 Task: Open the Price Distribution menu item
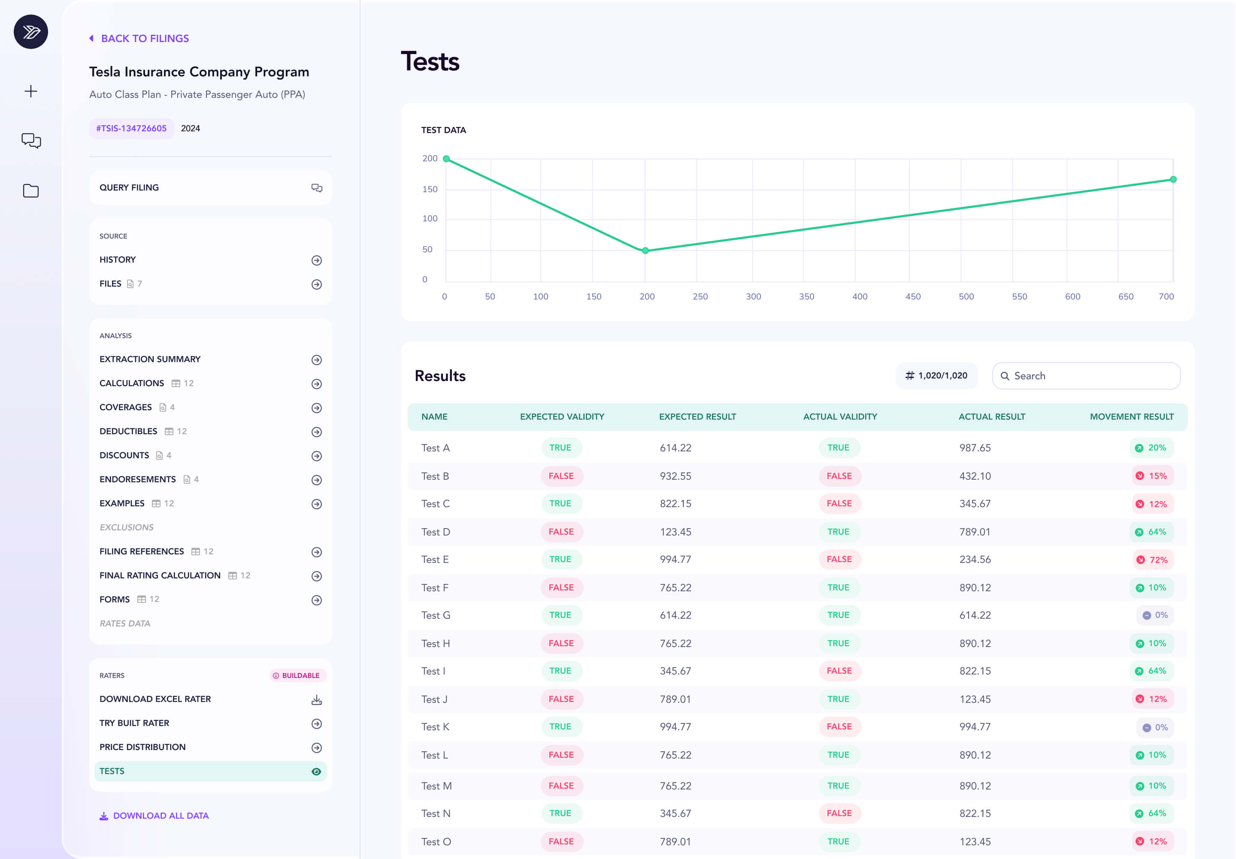(x=142, y=747)
